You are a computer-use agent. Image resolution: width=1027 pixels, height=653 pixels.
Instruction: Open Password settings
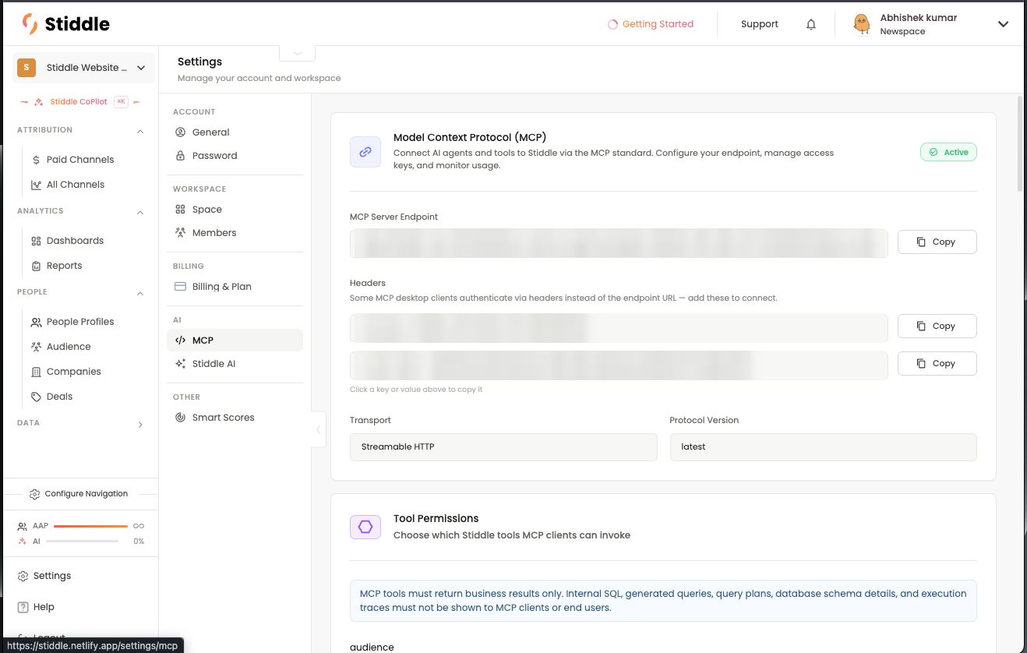tap(235, 156)
